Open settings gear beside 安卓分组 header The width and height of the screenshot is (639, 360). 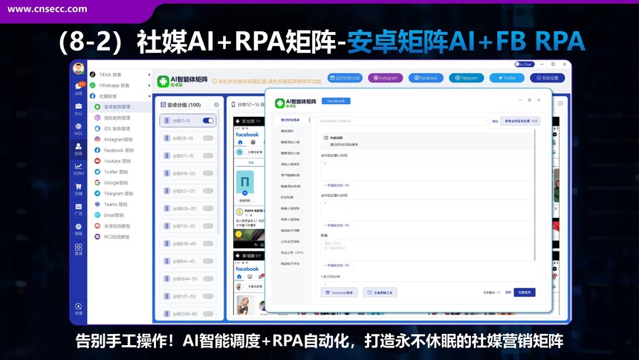[216, 105]
